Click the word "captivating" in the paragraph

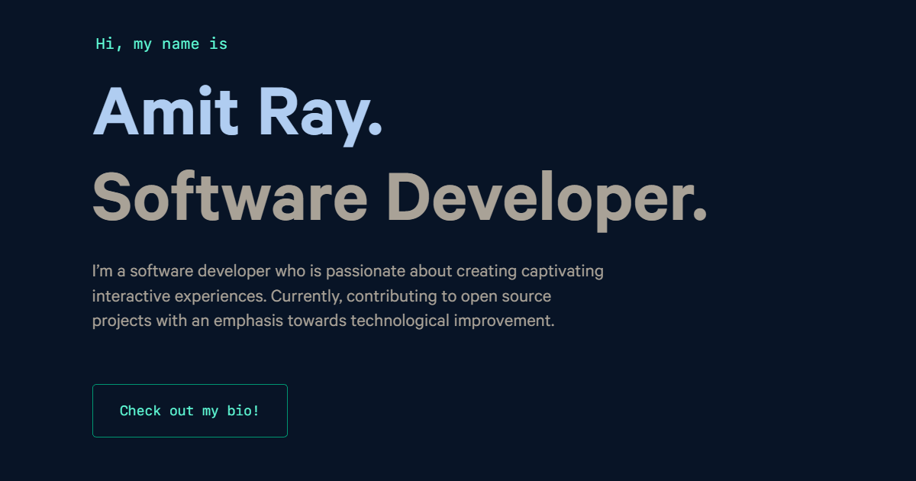point(562,271)
